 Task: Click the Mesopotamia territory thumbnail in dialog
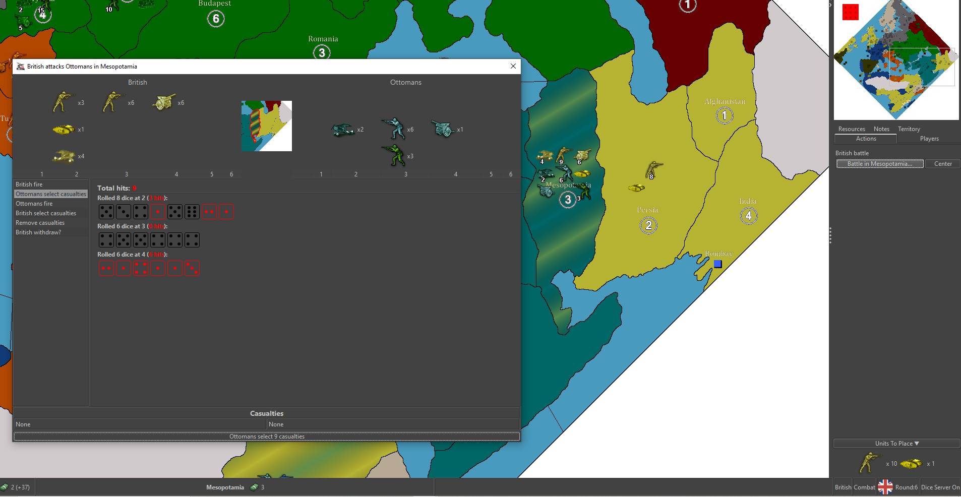pyautogui.click(x=266, y=126)
